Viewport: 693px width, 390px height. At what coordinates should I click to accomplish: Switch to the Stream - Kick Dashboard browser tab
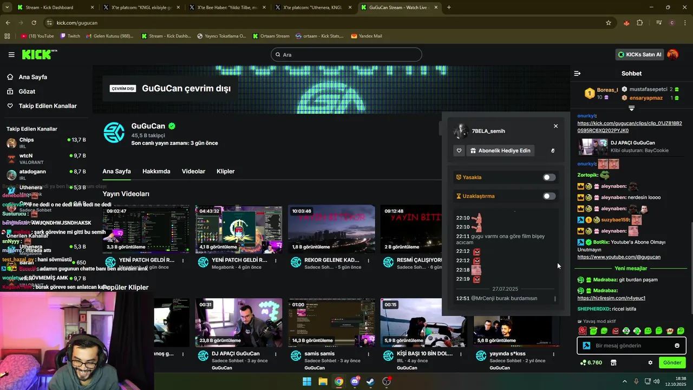pos(55,8)
